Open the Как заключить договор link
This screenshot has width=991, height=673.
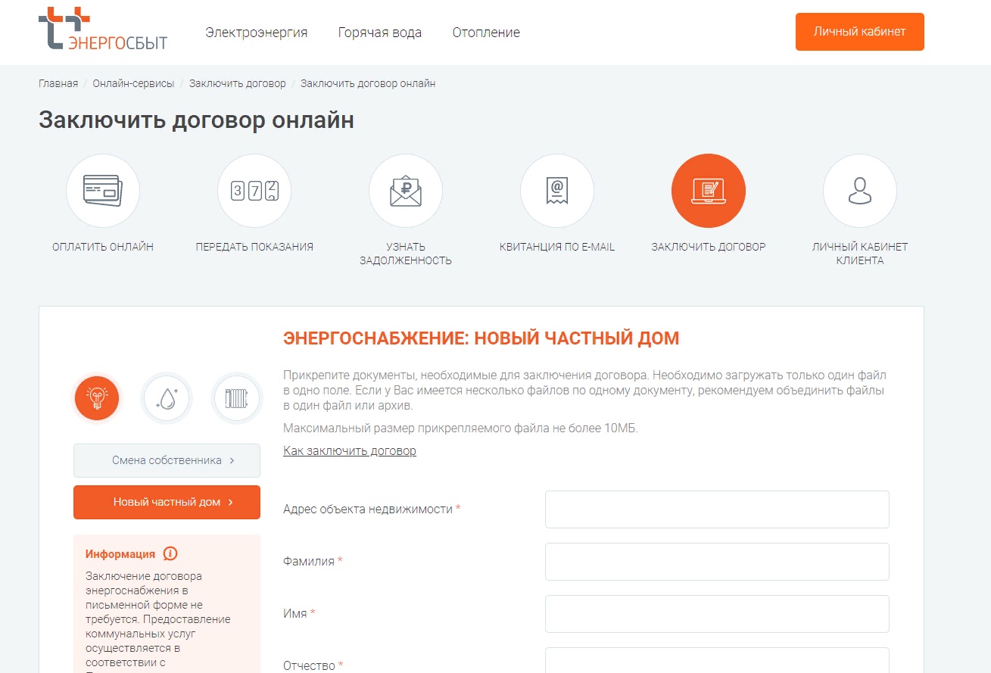(350, 451)
